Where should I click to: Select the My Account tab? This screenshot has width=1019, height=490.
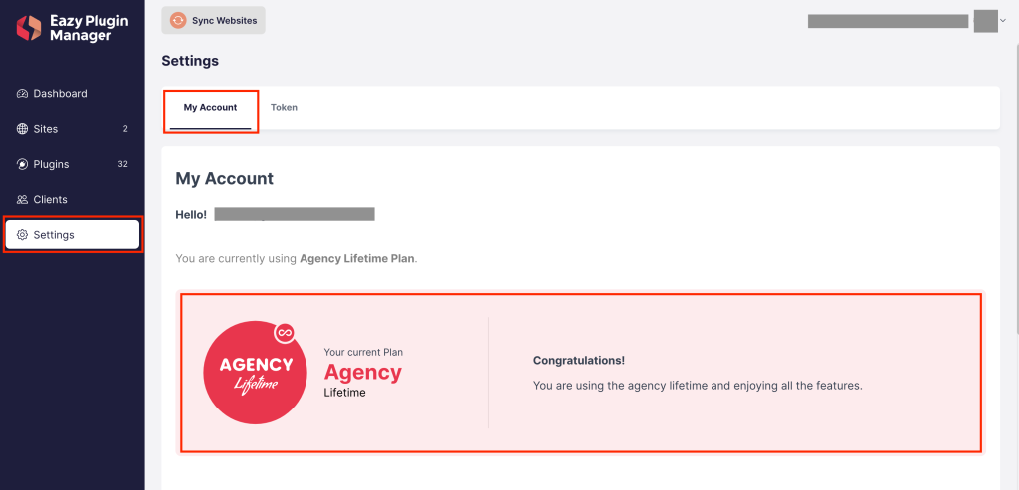click(211, 108)
